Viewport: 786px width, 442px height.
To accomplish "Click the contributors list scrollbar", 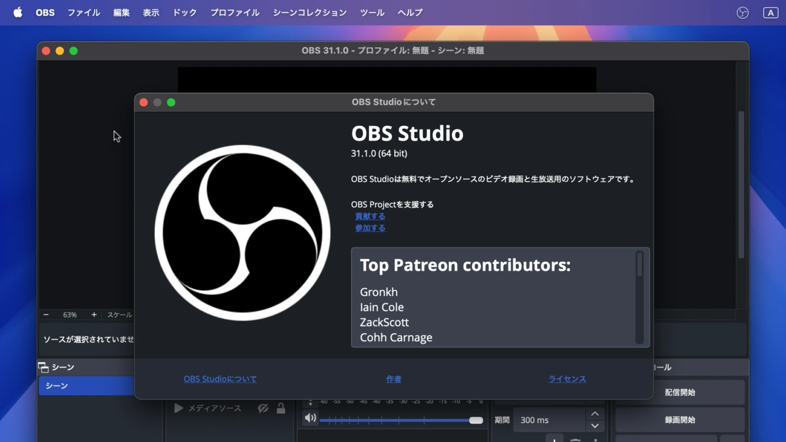I will [639, 265].
